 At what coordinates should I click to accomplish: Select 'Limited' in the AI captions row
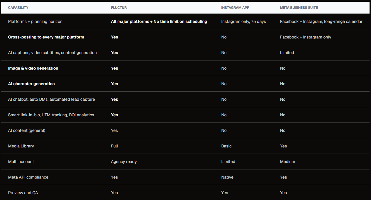pos(287,53)
